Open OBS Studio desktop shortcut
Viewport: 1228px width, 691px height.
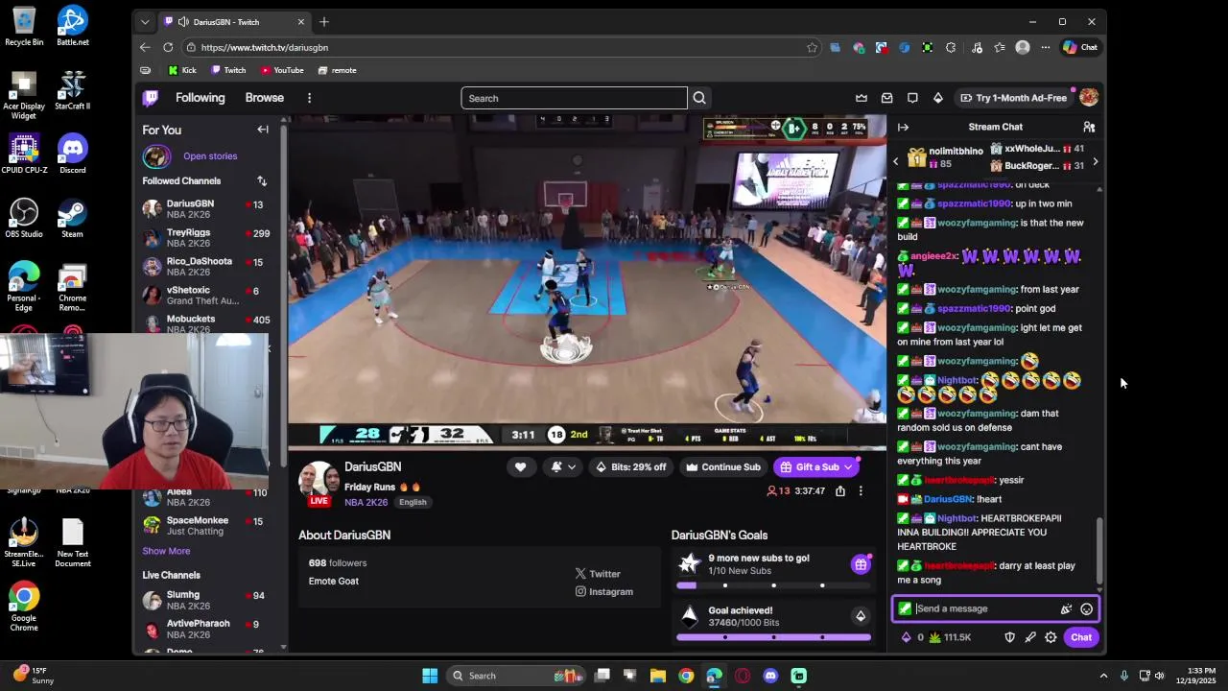pyautogui.click(x=24, y=218)
